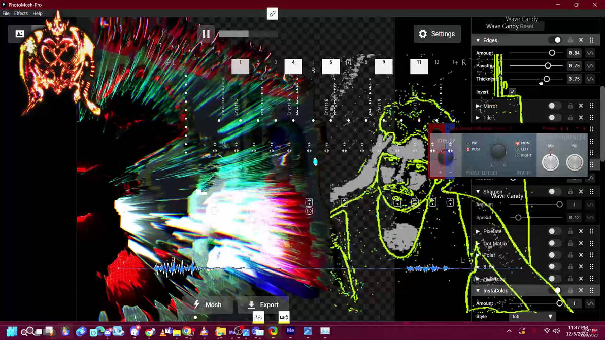The width and height of the screenshot is (605, 340).
Task: Remove the Edges effect with its X
Action: pos(581,40)
